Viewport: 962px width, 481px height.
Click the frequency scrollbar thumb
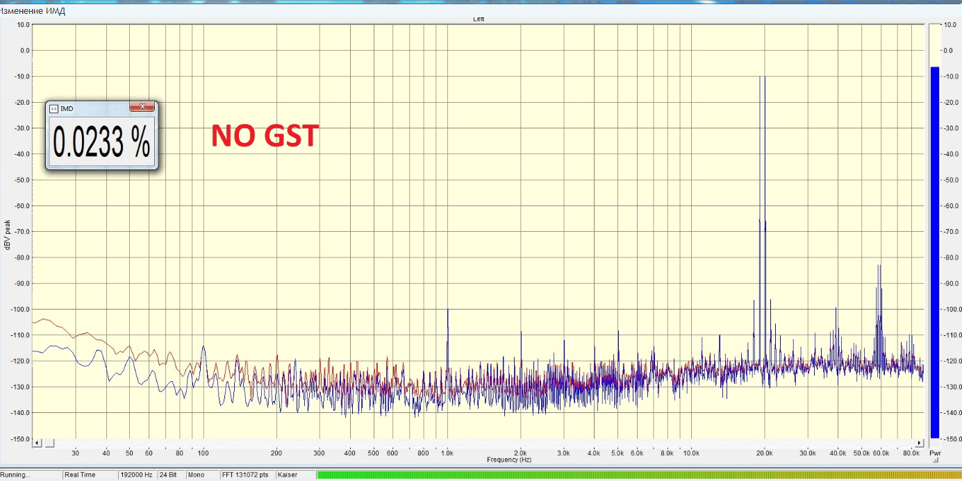tap(49, 443)
